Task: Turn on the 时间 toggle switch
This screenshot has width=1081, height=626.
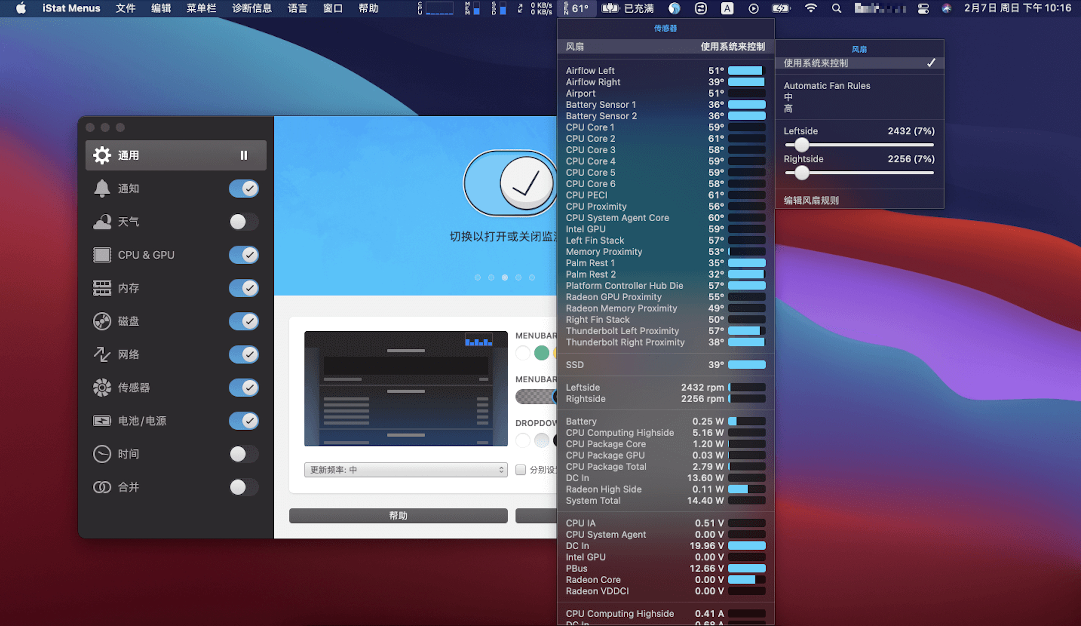Action: [243, 454]
